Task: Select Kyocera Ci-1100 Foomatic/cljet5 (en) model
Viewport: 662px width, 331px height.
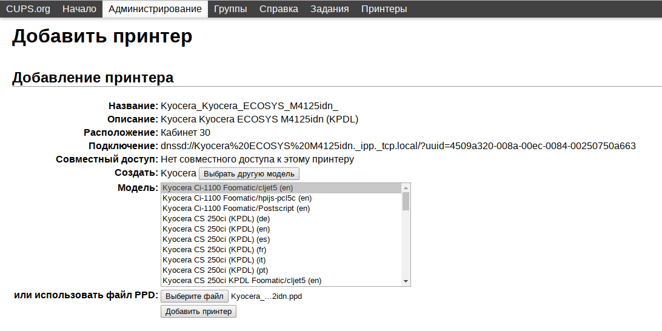Action: 282,188
